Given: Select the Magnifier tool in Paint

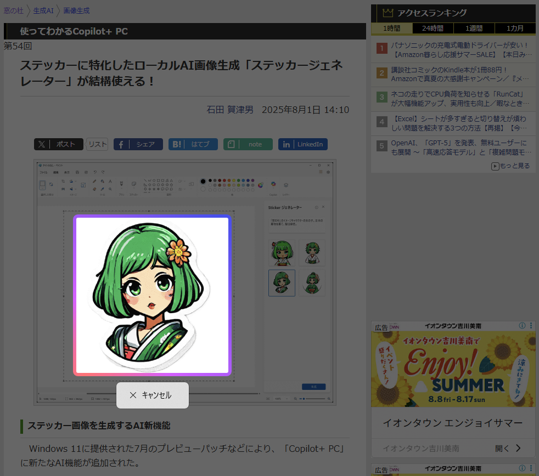Looking at the screenshot, I should coord(110,189).
